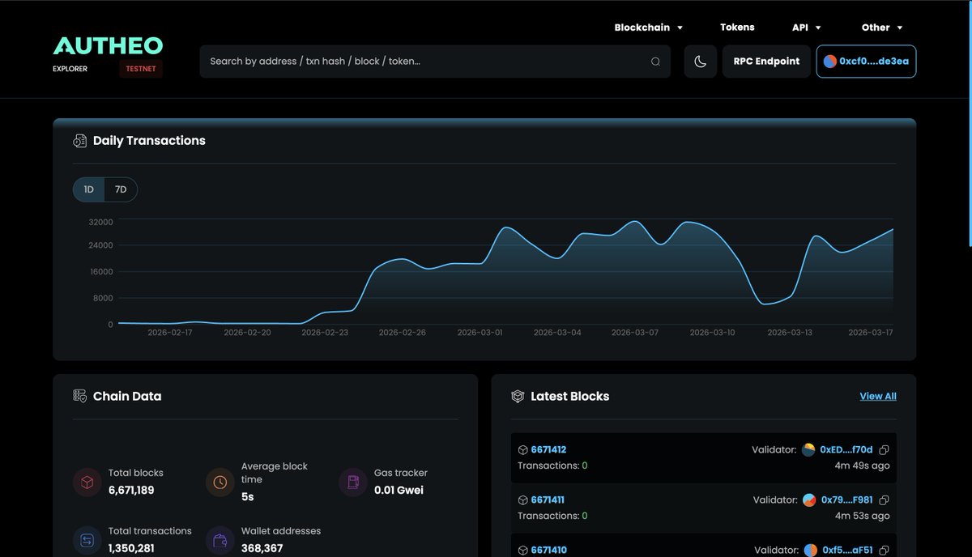Focus the address/txn hash search field
This screenshot has width=972, height=557.
click(435, 62)
